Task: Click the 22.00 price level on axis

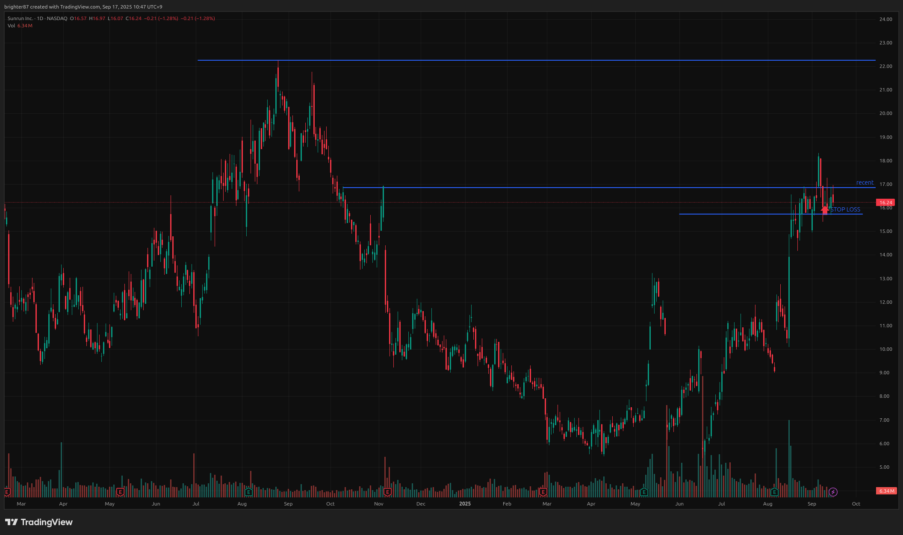Action: coord(885,66)
